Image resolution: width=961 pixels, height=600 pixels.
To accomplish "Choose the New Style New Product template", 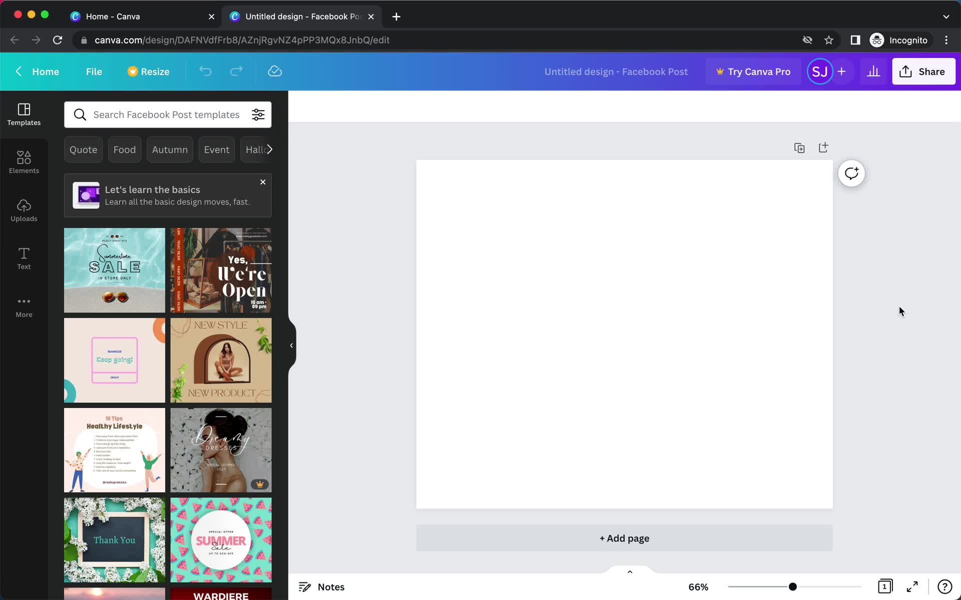I will [221, 360].
